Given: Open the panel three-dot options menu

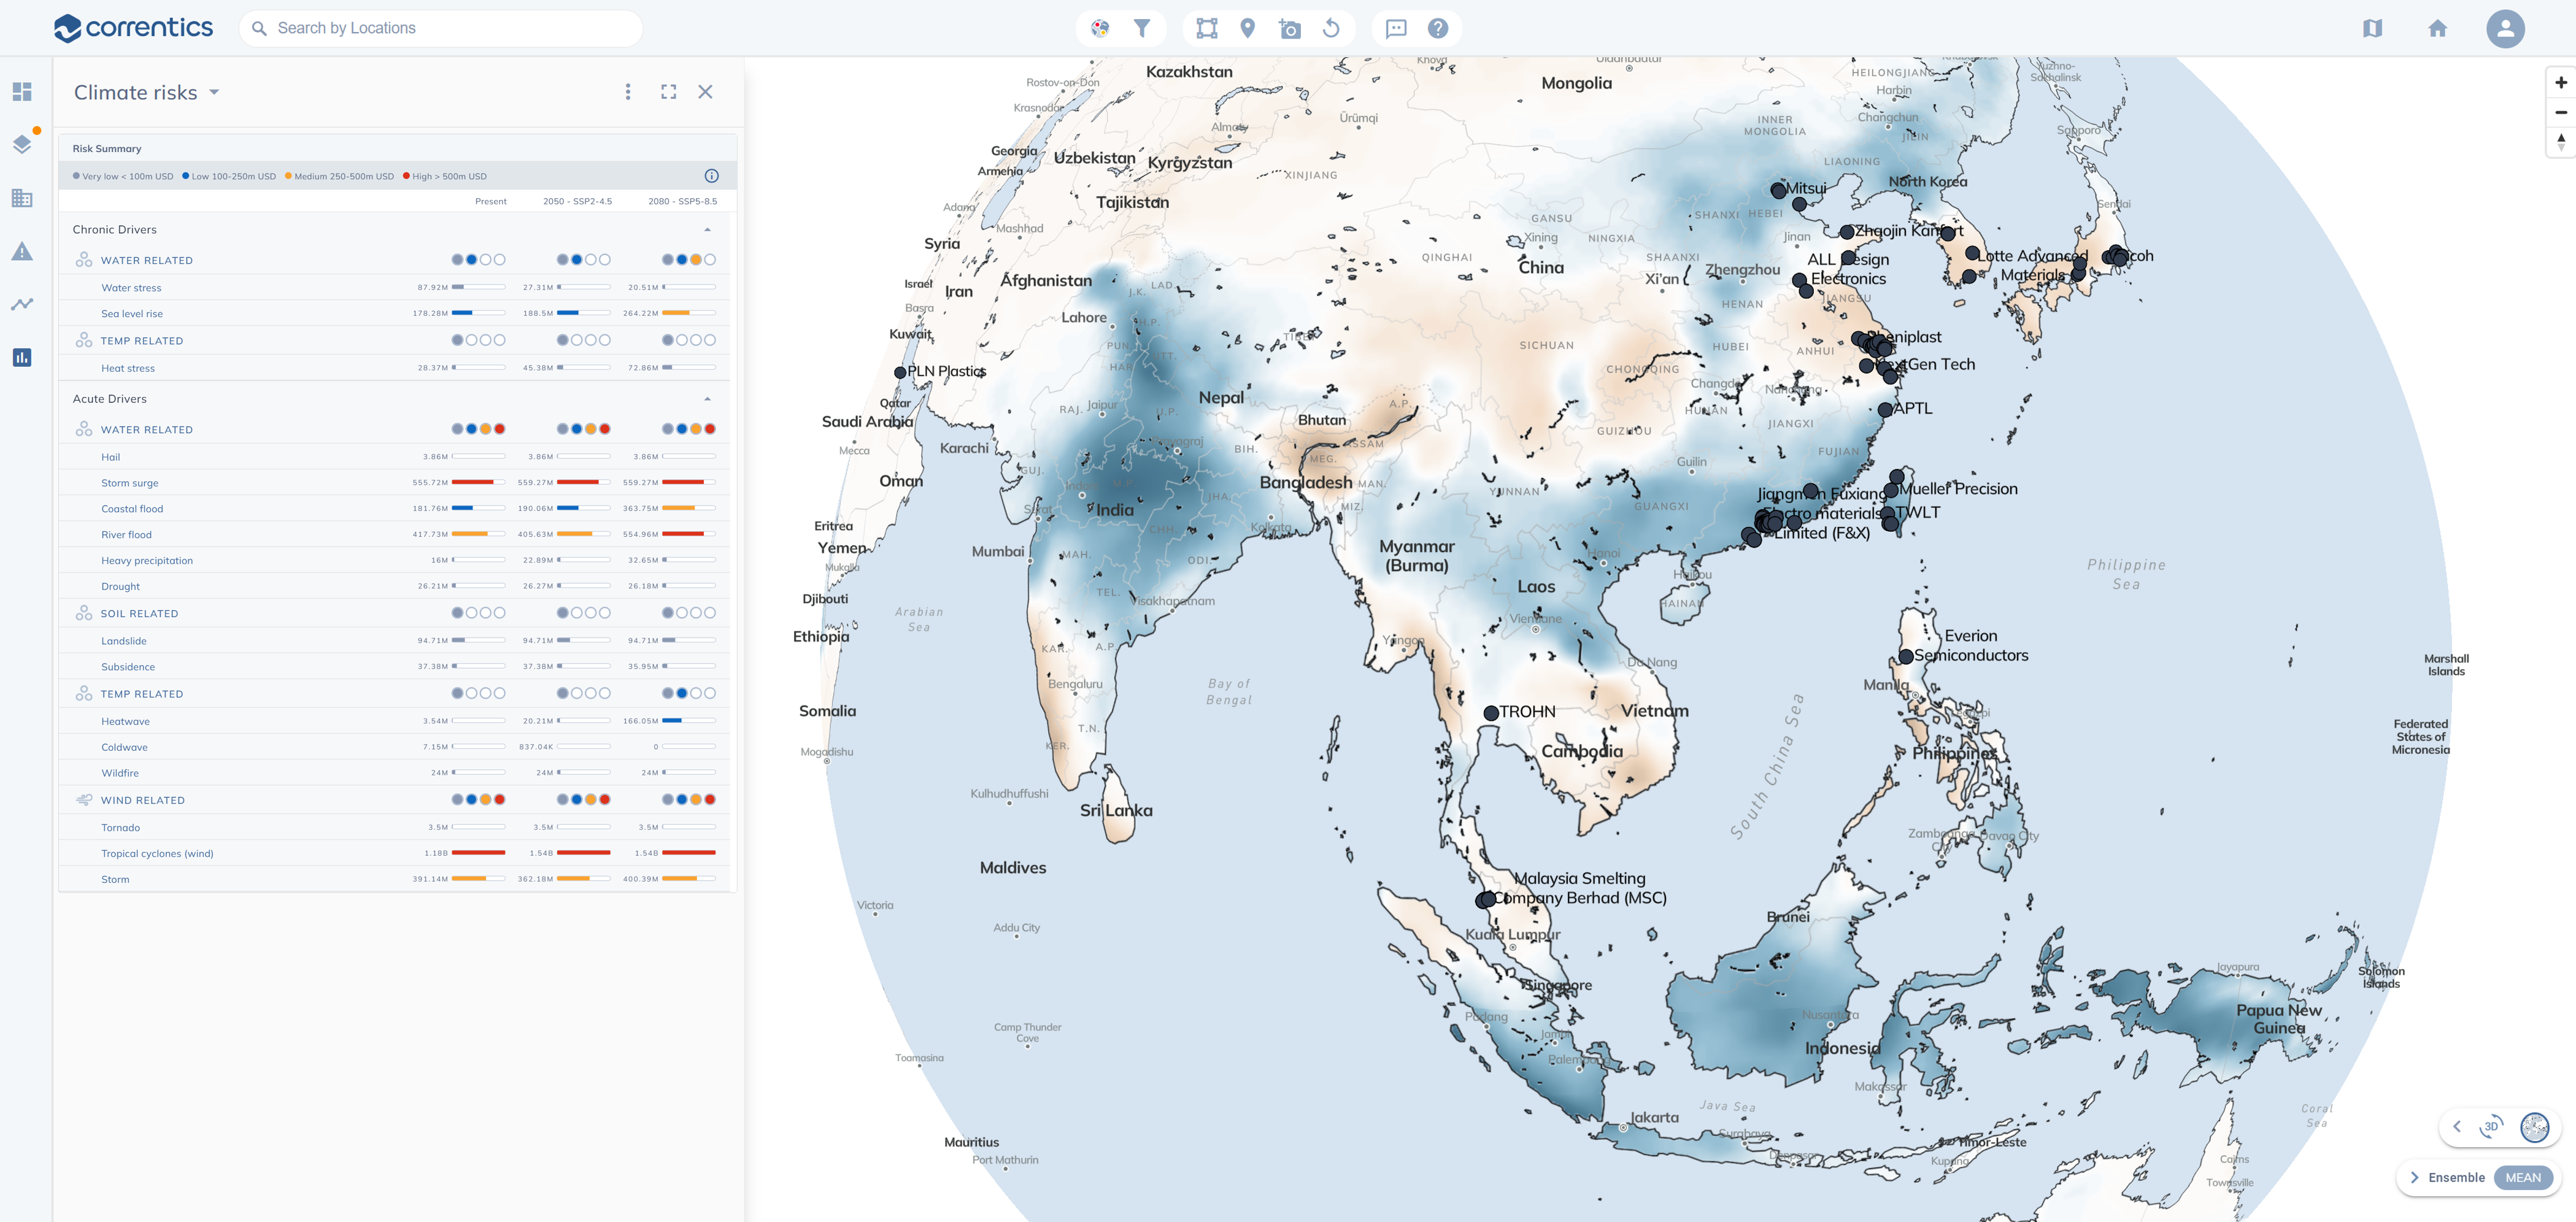Looking at the screenshot, I should click(x=627, y=92).
